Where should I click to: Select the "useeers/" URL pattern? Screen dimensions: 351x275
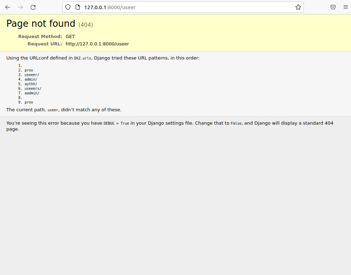[x=33, y=89]
